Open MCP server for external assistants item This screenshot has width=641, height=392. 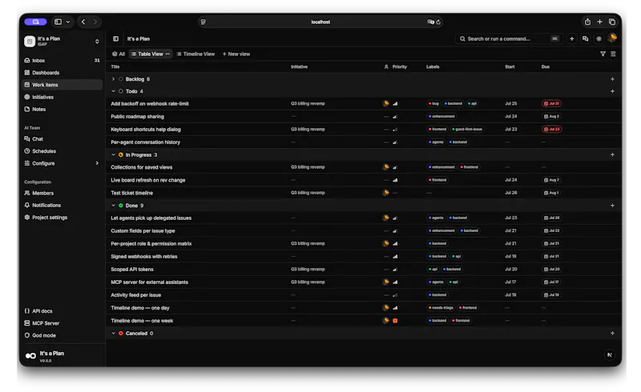pos(149,282)
